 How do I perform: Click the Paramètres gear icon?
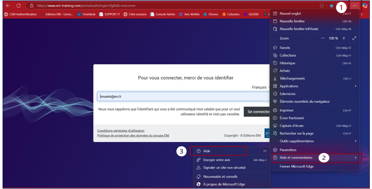coord(275,150)
